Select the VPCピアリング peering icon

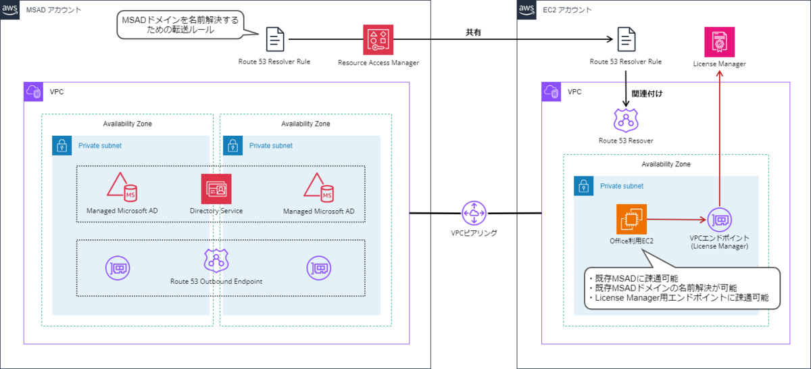pos(474,214)
